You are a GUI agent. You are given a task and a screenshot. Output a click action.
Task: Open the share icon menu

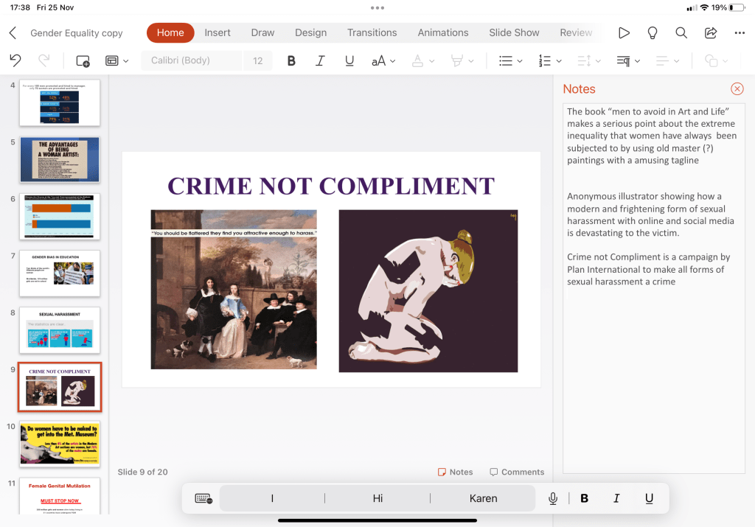pyautogui.click(x=711, y=32)
